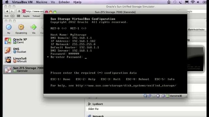209x117 pixels.
Task: Click the Host Name: MyStorage line
Action: click(68, 35)
